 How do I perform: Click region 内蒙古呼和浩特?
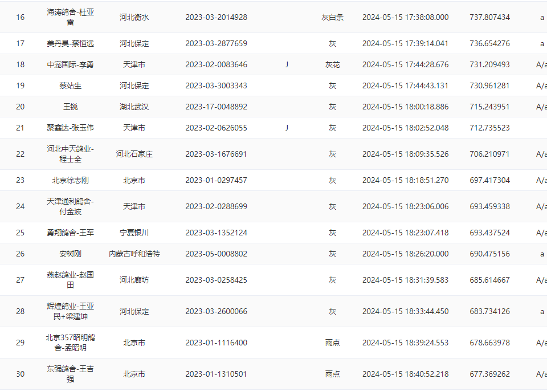134,254
